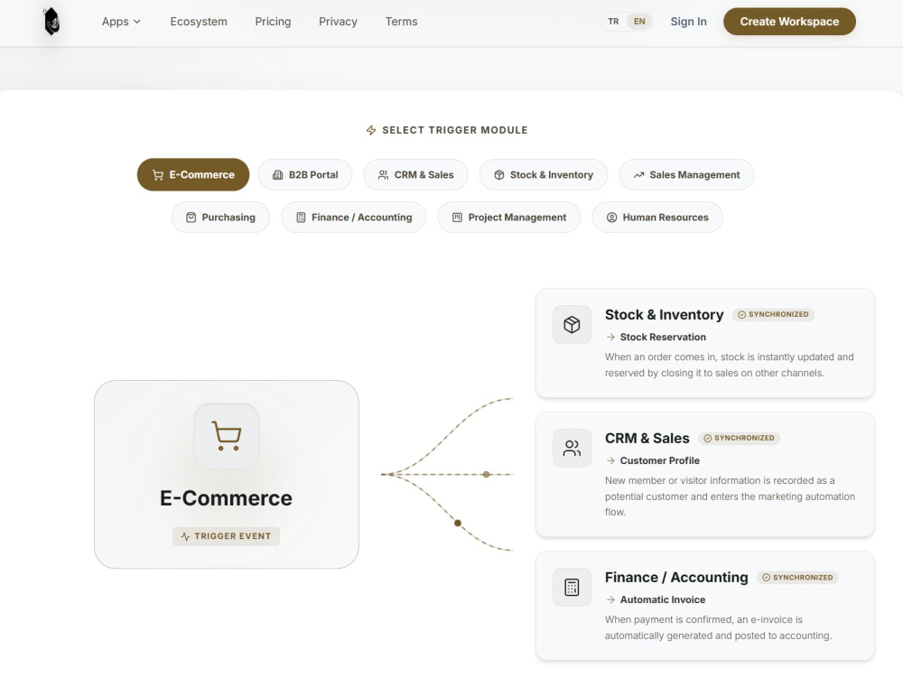Click the Finance / Accounting card heading
This screenshot has height=677, width=903.
(676, 578)
